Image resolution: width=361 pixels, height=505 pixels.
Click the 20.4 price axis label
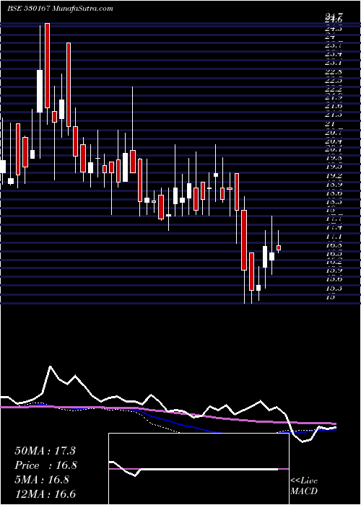(334, 141)
